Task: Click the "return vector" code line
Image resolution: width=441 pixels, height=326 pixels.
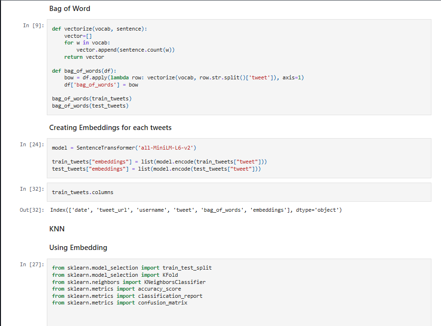Action: point(84,57)
